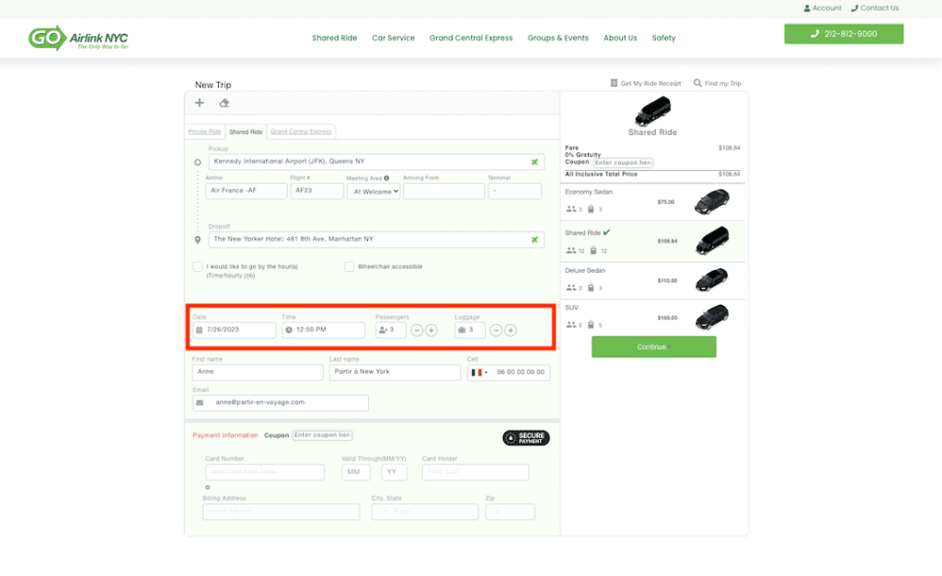Check the Wheelchair accessible box
The image size is (942, 576).
[350, 267]
